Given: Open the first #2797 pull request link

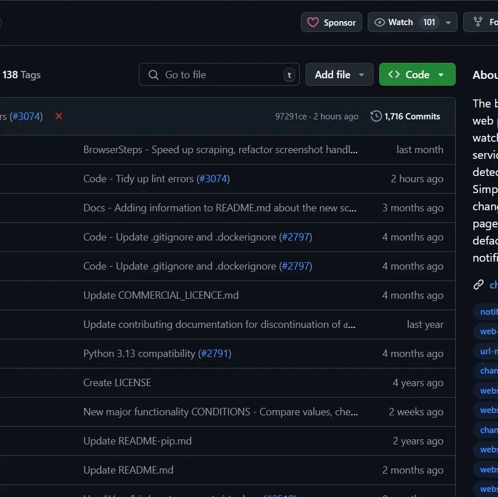Looking at the screenshot, I should pyautogui.click(x=295, y=237).
